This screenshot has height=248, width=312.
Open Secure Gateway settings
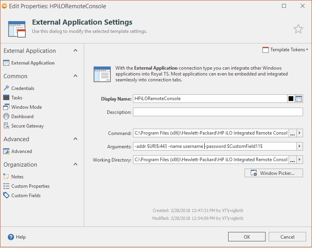pos(27,126)
